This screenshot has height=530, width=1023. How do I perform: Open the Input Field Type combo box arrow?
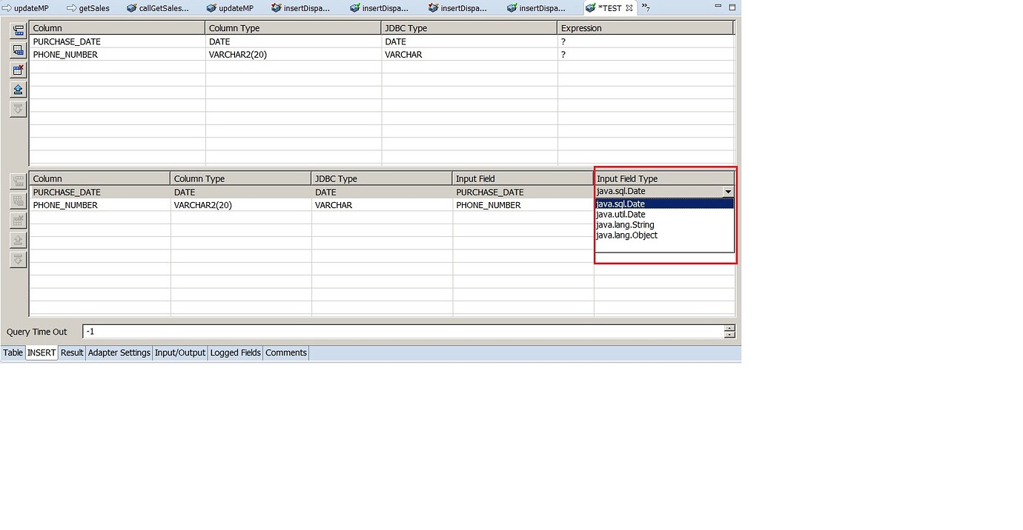click(x=728, y=192)
